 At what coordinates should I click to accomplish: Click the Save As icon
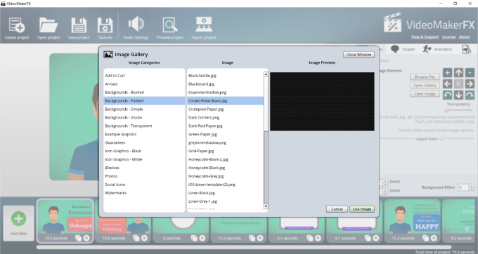(105, 25)
